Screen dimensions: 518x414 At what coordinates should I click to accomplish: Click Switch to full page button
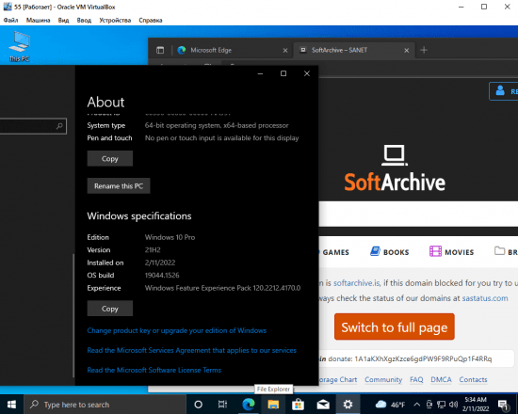[x=394, y=326]
